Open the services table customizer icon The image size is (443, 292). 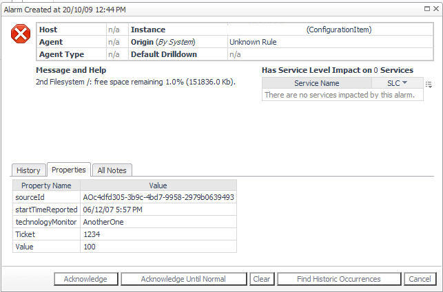pos(429,84)
